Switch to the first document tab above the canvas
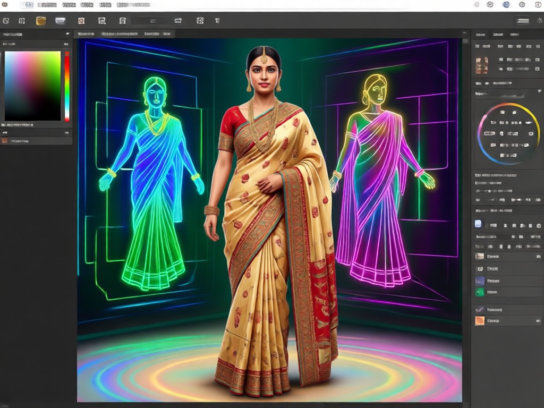544x408 pixels. coord(86,34)
